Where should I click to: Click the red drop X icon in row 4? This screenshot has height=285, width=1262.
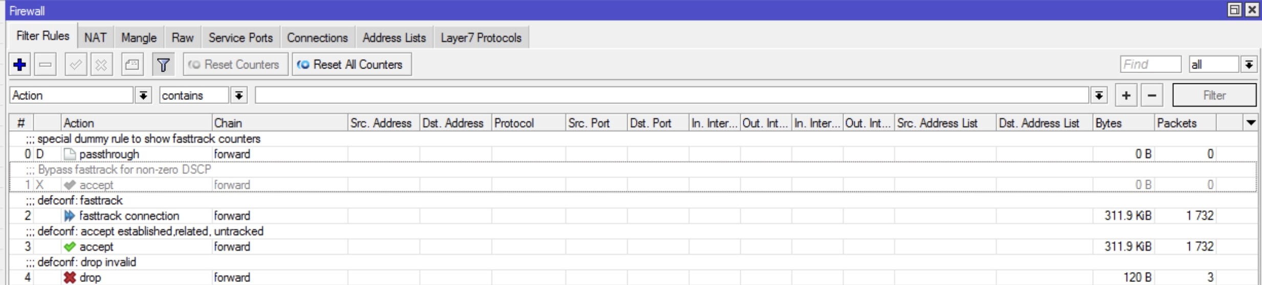pyautogui.click(x=70, y=277)
